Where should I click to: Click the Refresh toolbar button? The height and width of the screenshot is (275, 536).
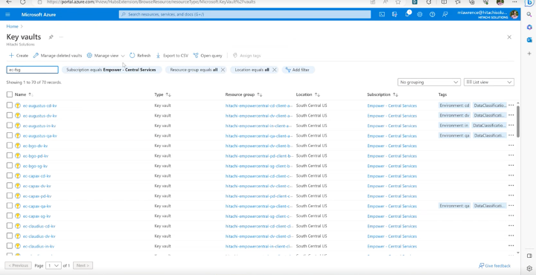(x=140, y=55)
